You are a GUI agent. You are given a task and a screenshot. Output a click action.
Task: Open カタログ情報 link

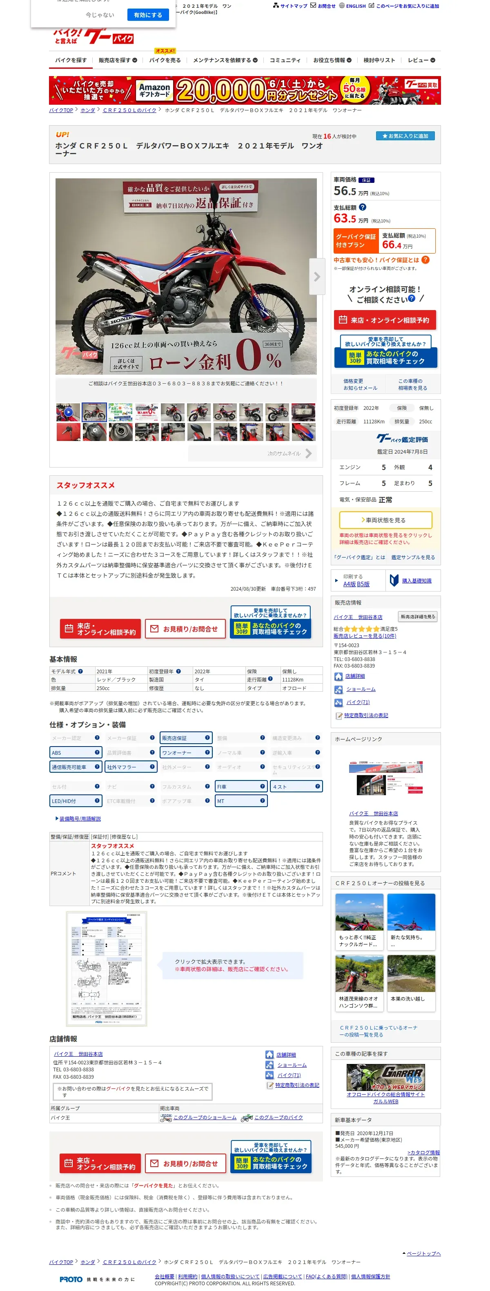coord(423,1152)
